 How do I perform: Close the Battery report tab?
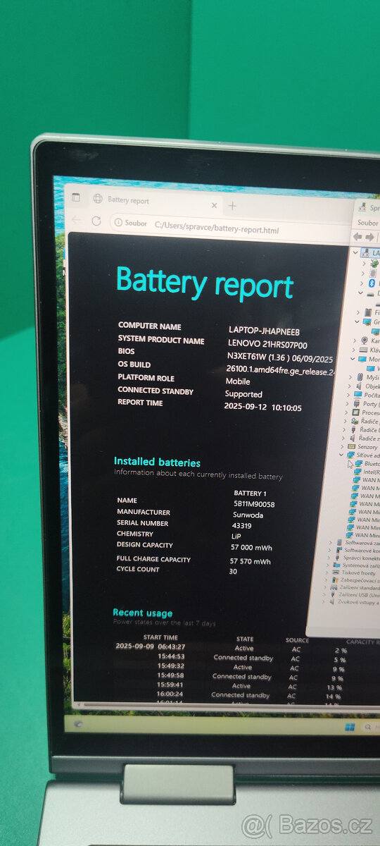(214, 206)
